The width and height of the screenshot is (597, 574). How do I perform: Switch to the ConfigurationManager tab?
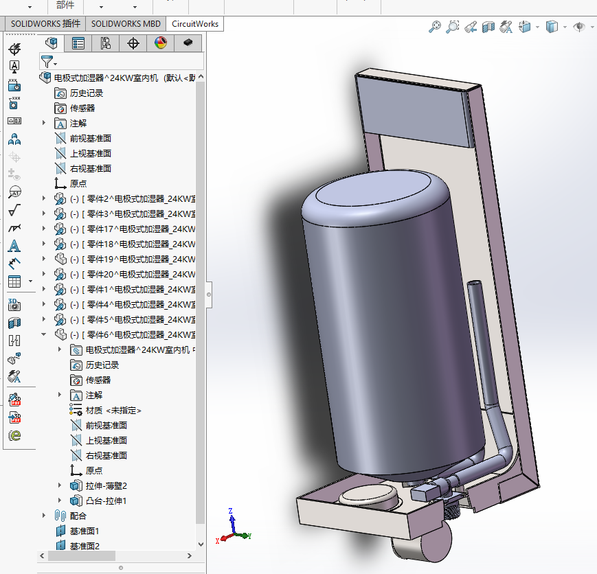coord(105,43)
